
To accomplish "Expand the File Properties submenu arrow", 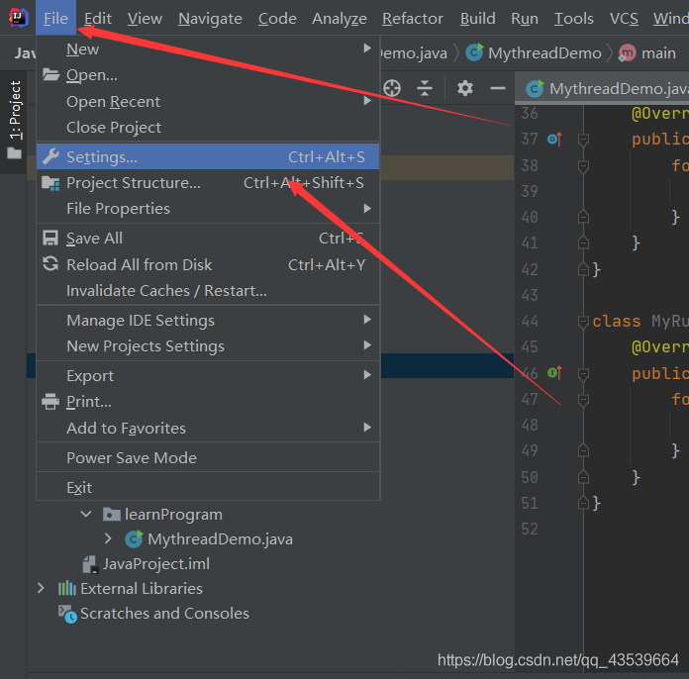I will 367,208.
